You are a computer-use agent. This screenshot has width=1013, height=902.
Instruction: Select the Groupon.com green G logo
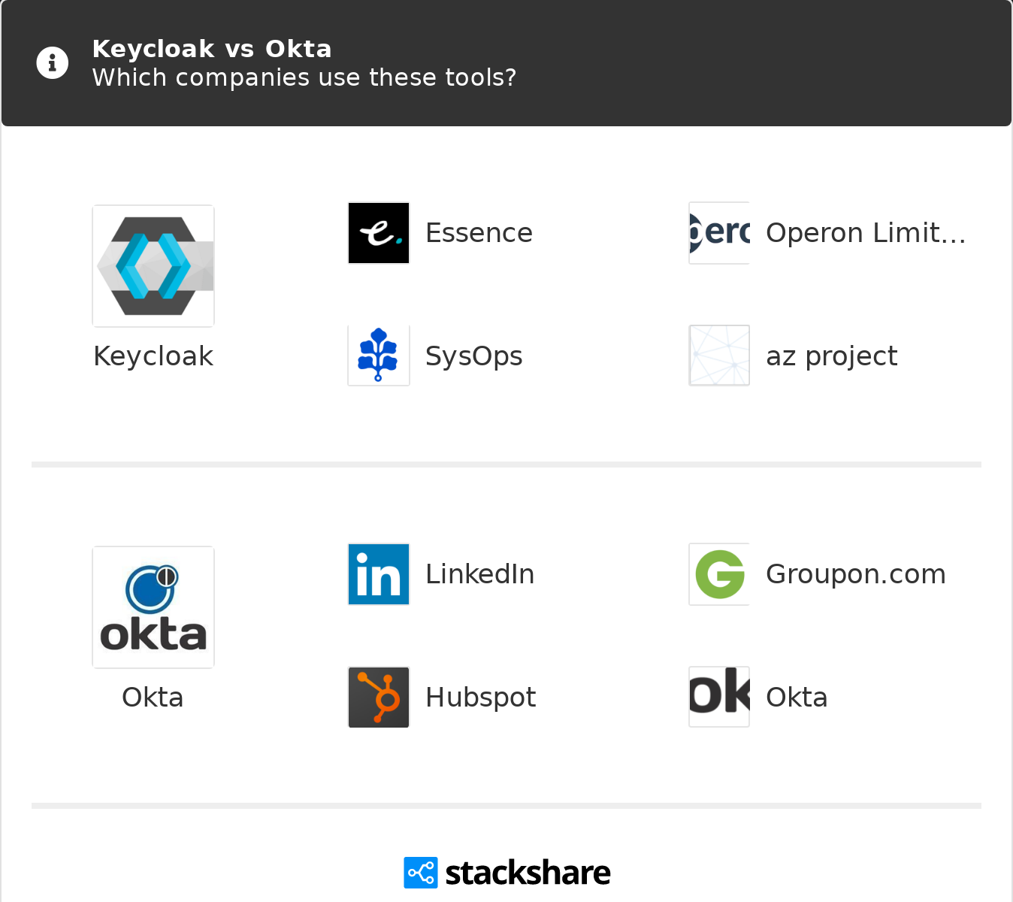(718, 574)
